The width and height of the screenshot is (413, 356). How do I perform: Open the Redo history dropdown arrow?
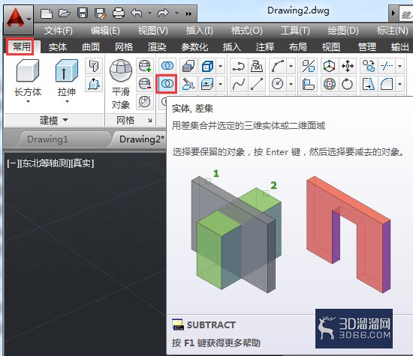coord(176,13)
